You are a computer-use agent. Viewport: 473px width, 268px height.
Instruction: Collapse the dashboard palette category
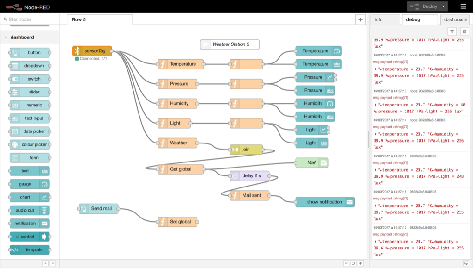pyautogui.click(x=6, y=37)
